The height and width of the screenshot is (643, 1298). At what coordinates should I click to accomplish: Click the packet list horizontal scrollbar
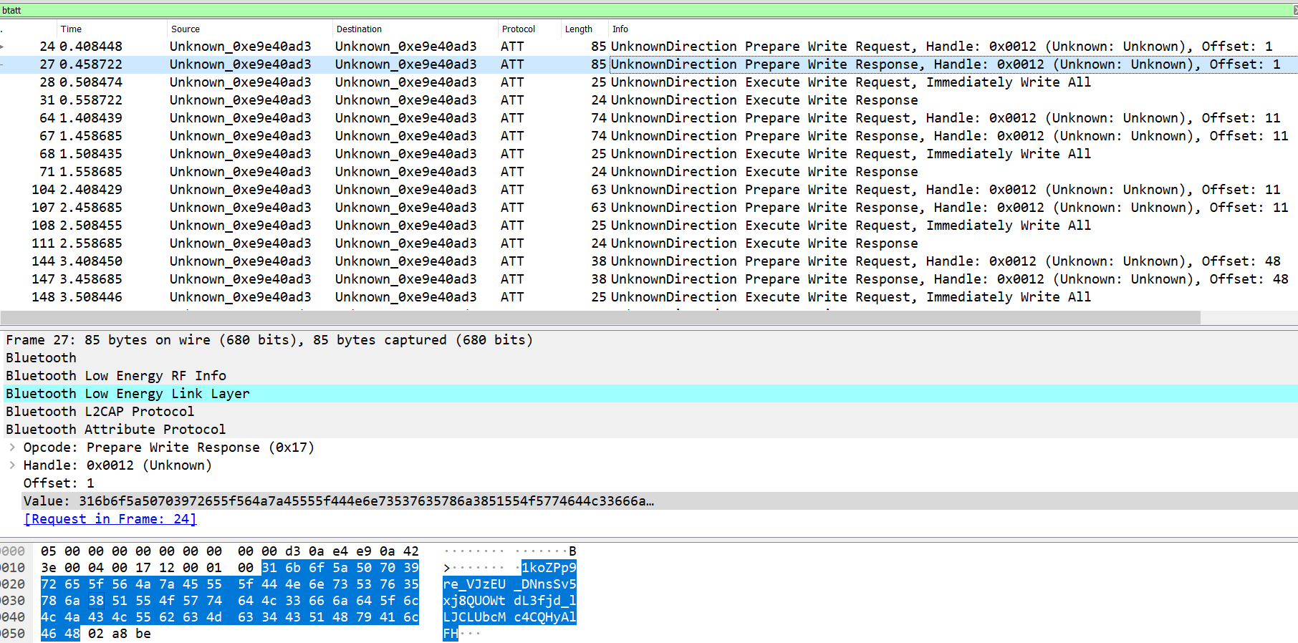pos(600,318)
